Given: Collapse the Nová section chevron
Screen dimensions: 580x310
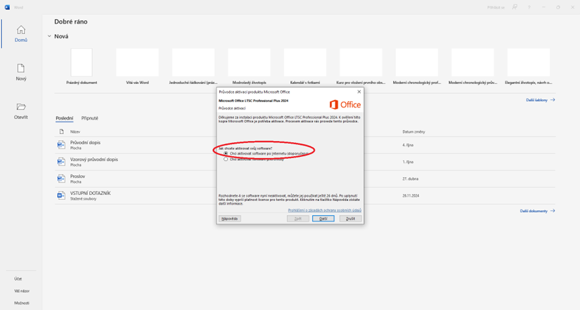Looking at the screenshot, I should click(x=49, y=36).
